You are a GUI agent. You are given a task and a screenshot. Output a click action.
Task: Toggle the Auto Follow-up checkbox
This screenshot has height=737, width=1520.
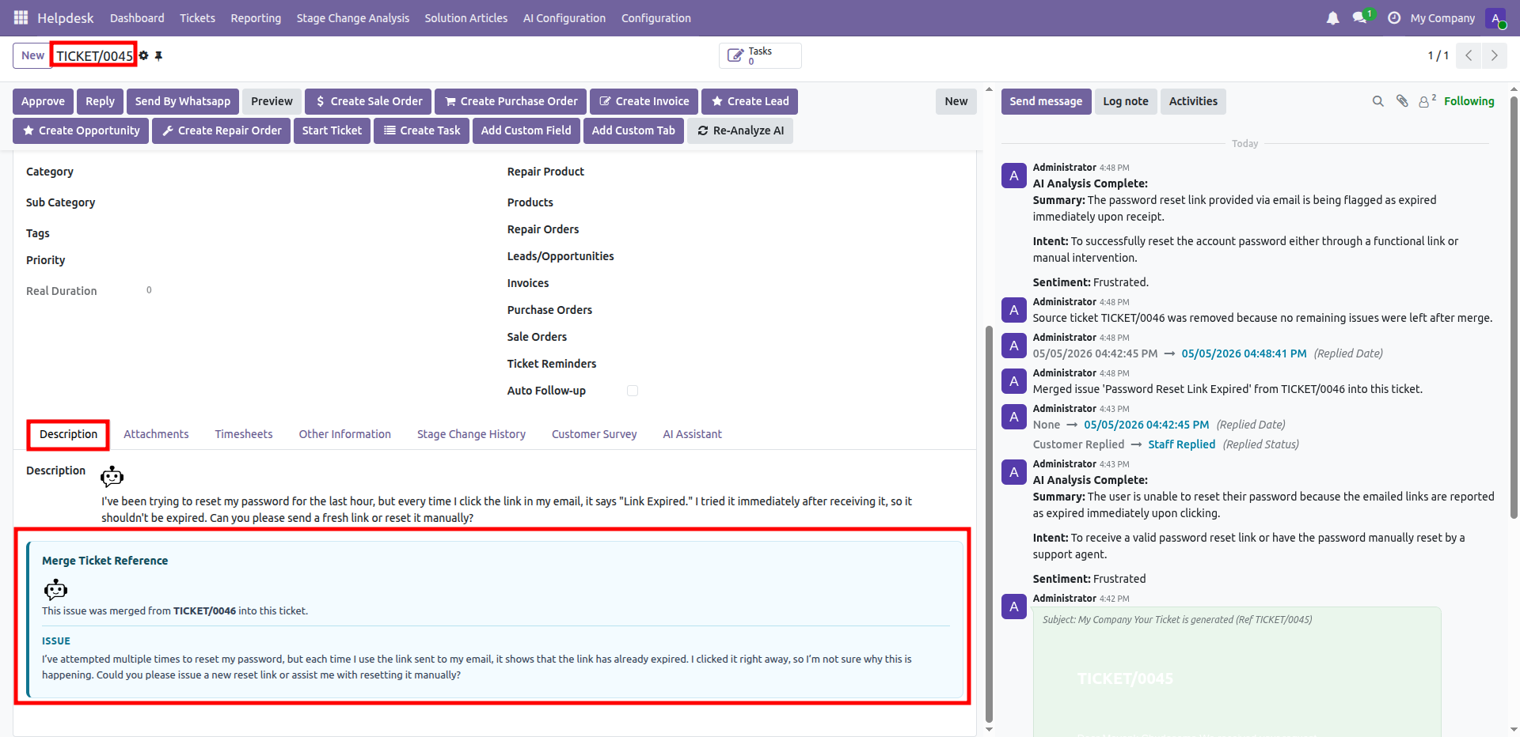(633, 391)
